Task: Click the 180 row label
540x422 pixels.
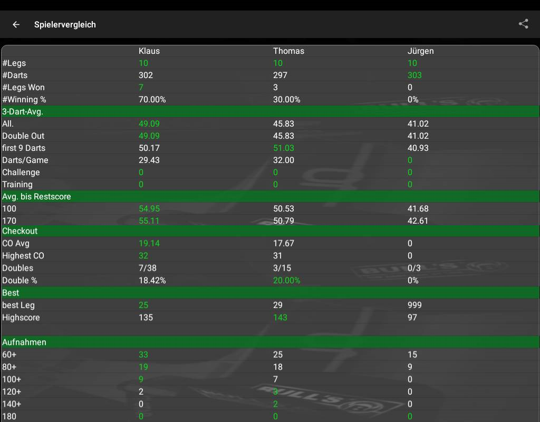Action: point(9,417)
